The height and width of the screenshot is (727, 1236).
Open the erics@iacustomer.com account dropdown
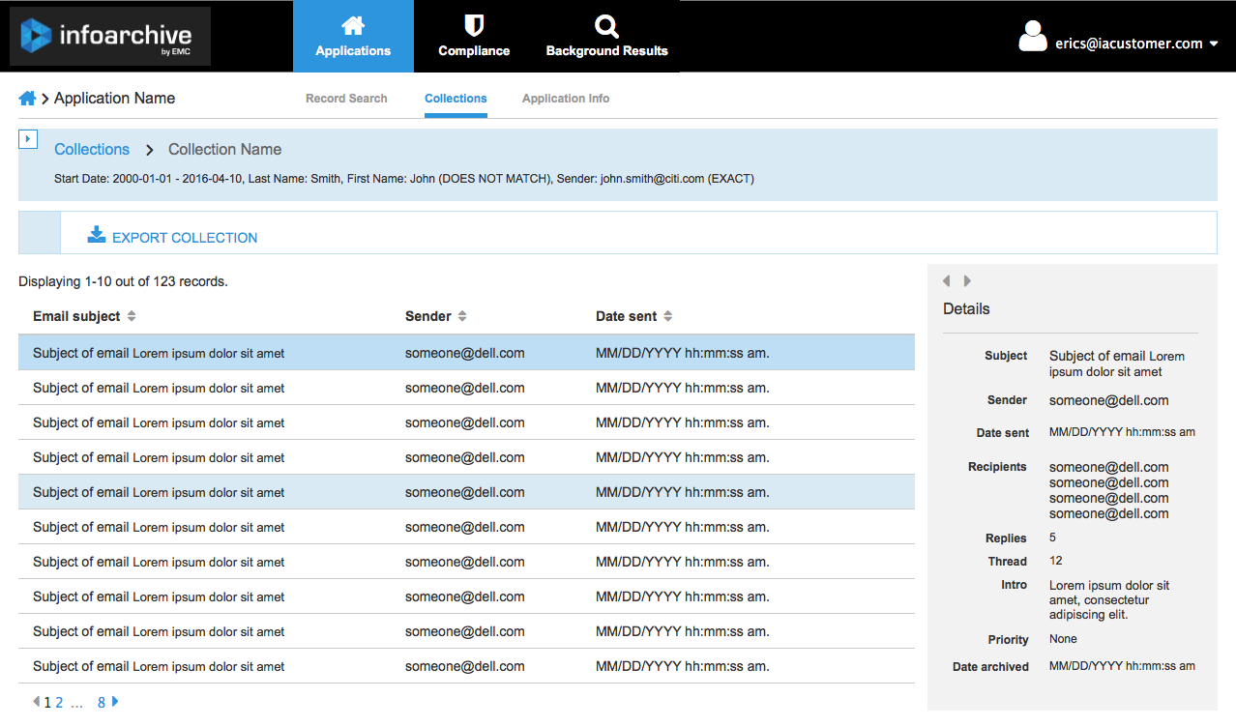[x=1213, y=44]
